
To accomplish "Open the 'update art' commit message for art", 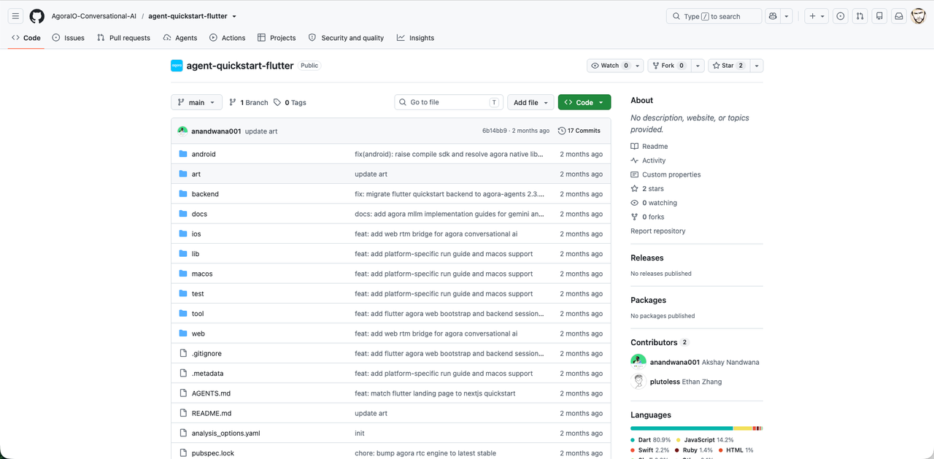I will [371, 174].
